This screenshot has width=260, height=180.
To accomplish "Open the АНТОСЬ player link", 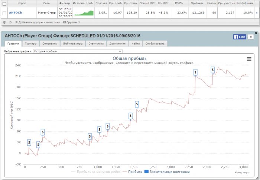I will coord(16,13).
